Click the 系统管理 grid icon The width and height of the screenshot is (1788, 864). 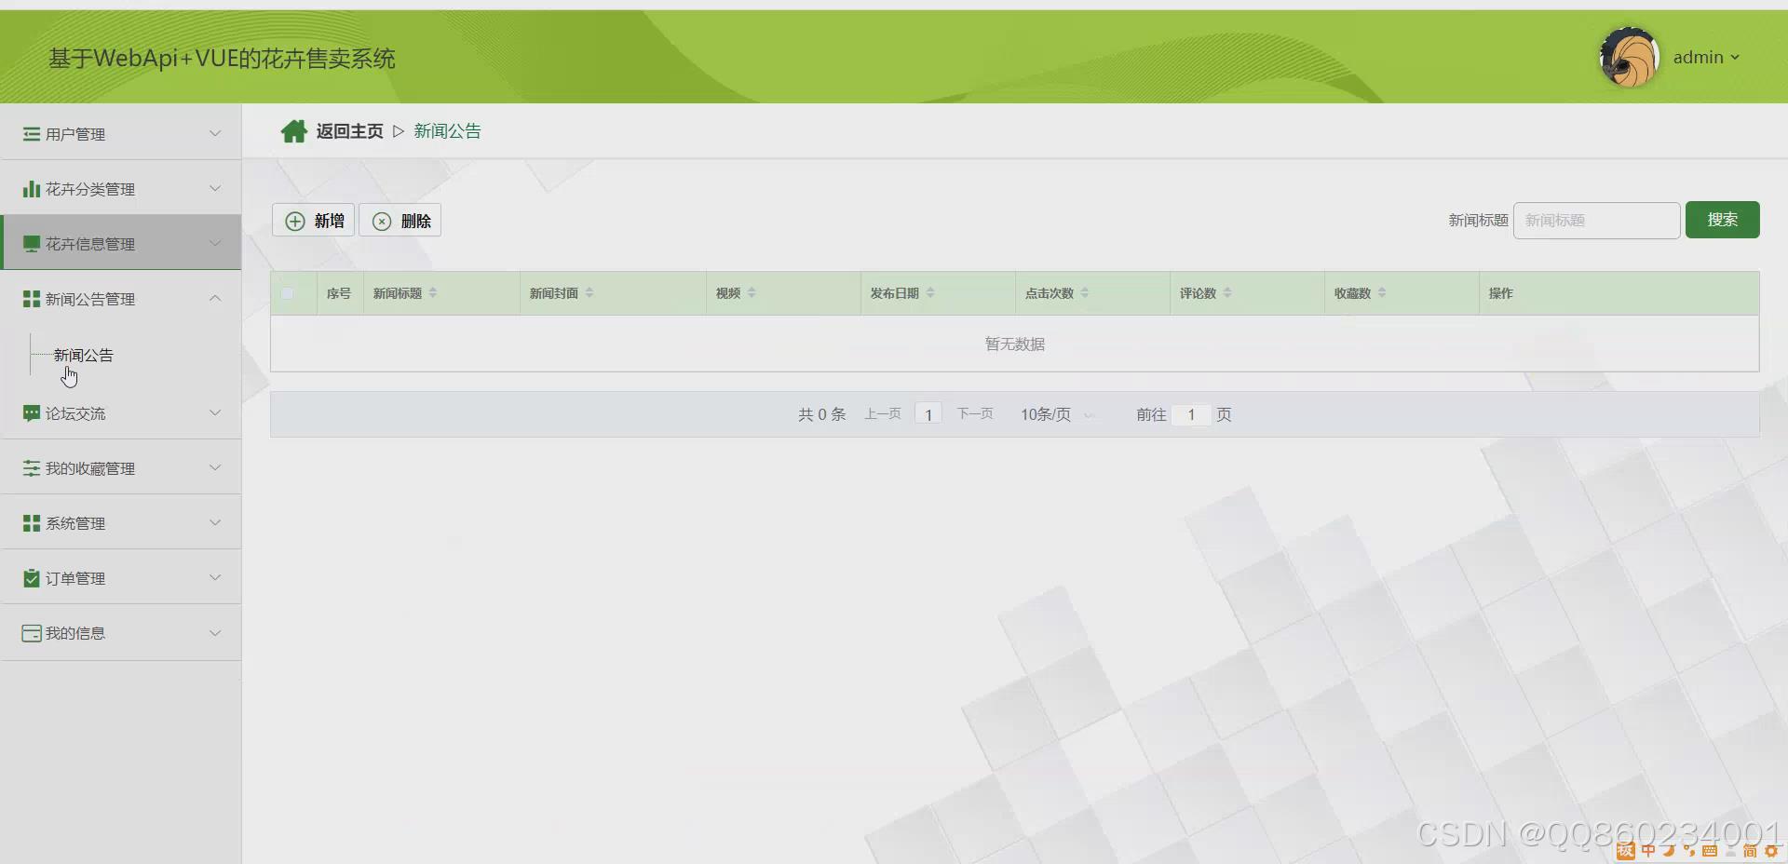pos(32,523)
